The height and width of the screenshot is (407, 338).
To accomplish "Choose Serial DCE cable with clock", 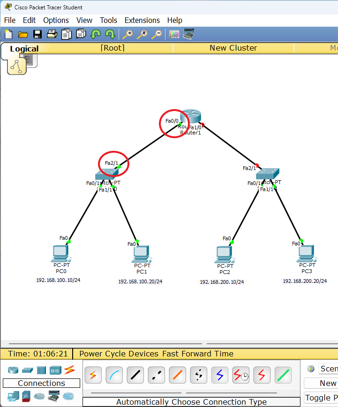I will tap(241, 375).
